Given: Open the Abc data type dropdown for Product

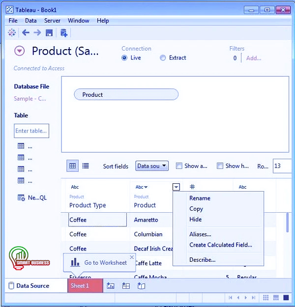Looking at the screenshot, I should click(x=141, y=187).
